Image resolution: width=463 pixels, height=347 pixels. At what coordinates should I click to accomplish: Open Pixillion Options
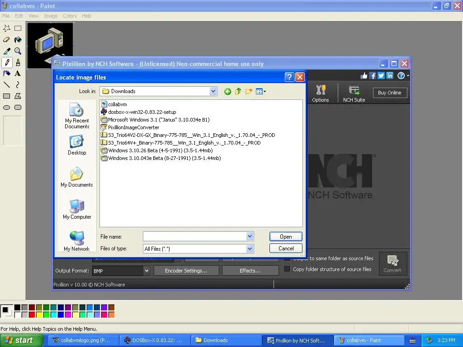click(x=321, y=93)
